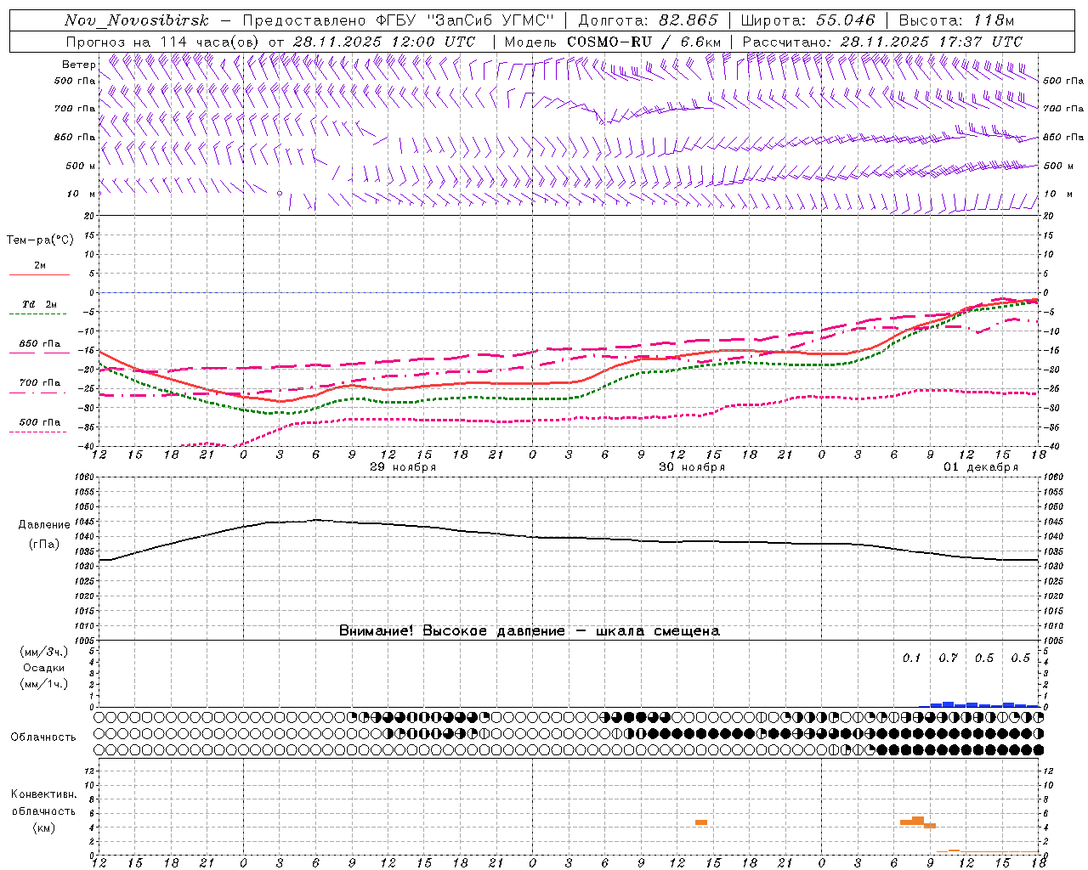The height and width of the screenshot is (870, 1088).
Task: Click the Тем-ра(°C) axis title
Action: tap(40, 240)
